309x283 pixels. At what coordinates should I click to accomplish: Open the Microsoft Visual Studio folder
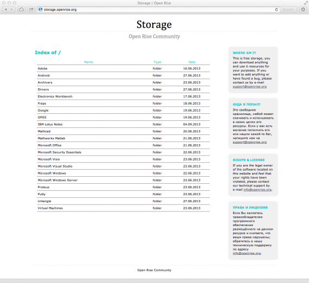[x=55, y=166]
